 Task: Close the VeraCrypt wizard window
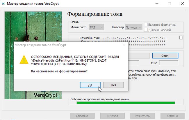click(x=182, y=3)
